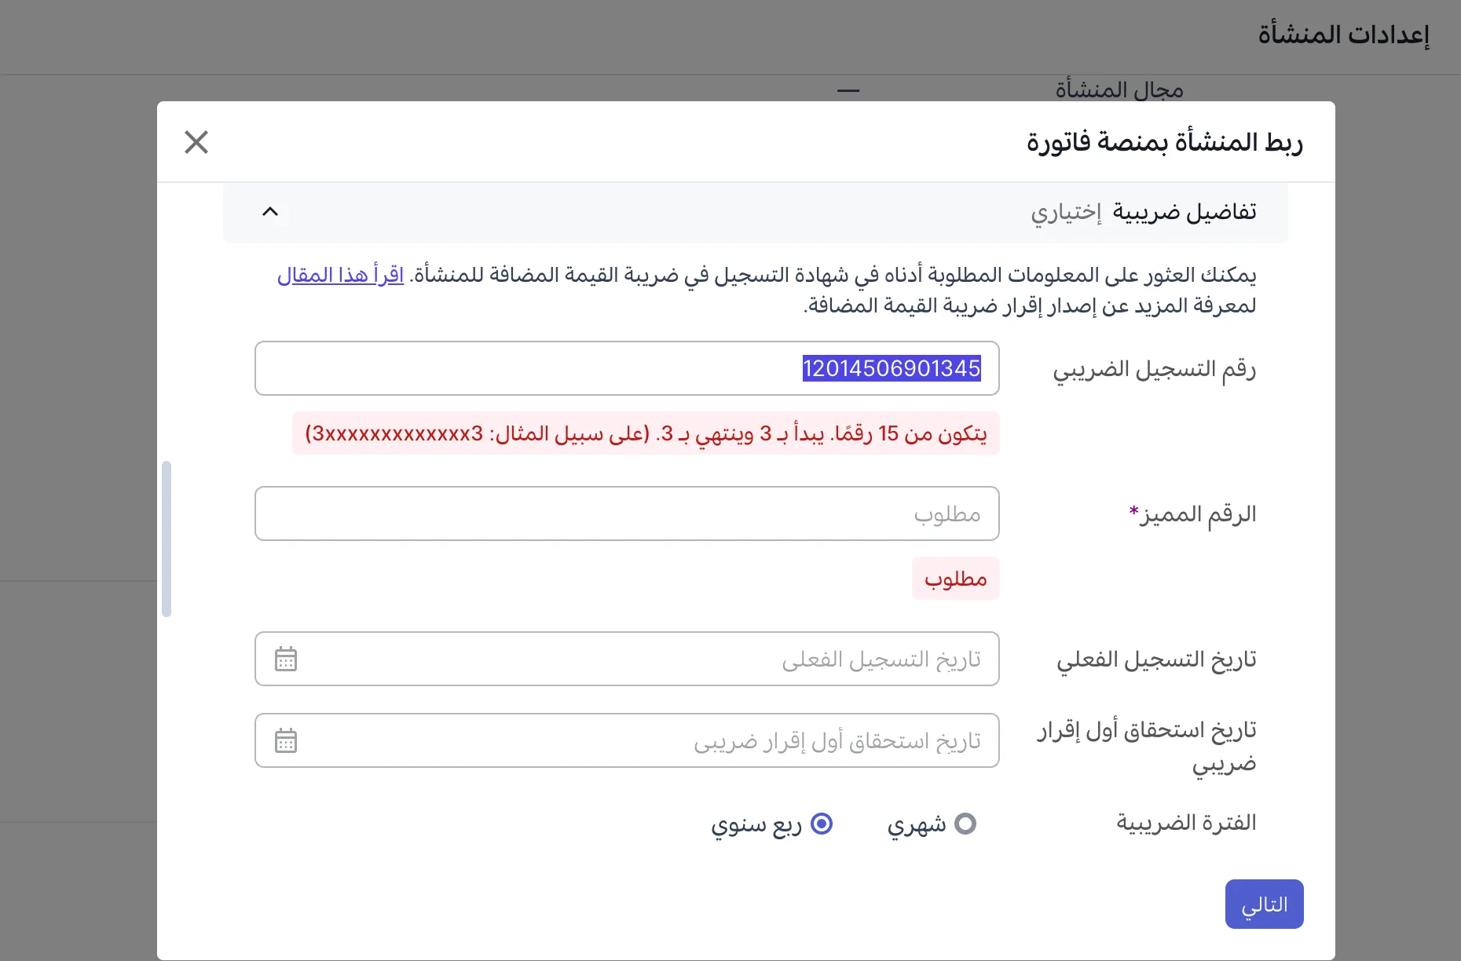Screen dimensions: 1461x961
Task: Click the تاريخ التسجيل الفعلى date field
Action: [626, 658]
